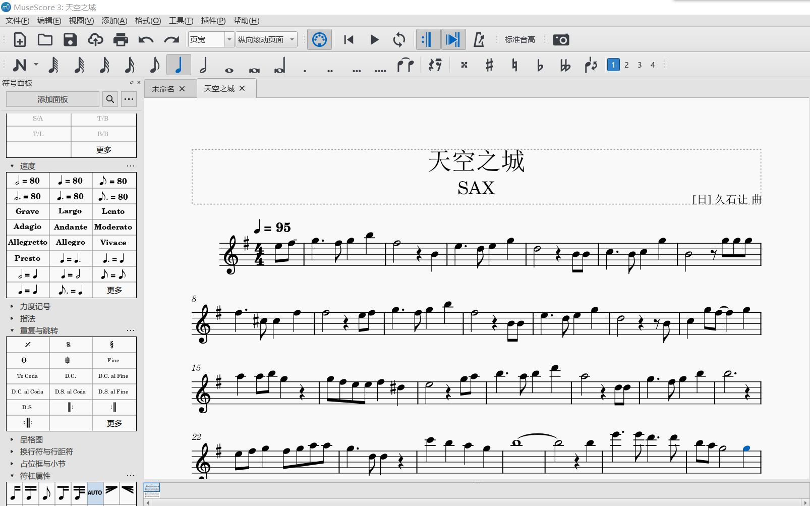This screenshot has height=506, width=810.
Task: Expand the 换行符与行距符 palette
Action: tap(13, 452)
